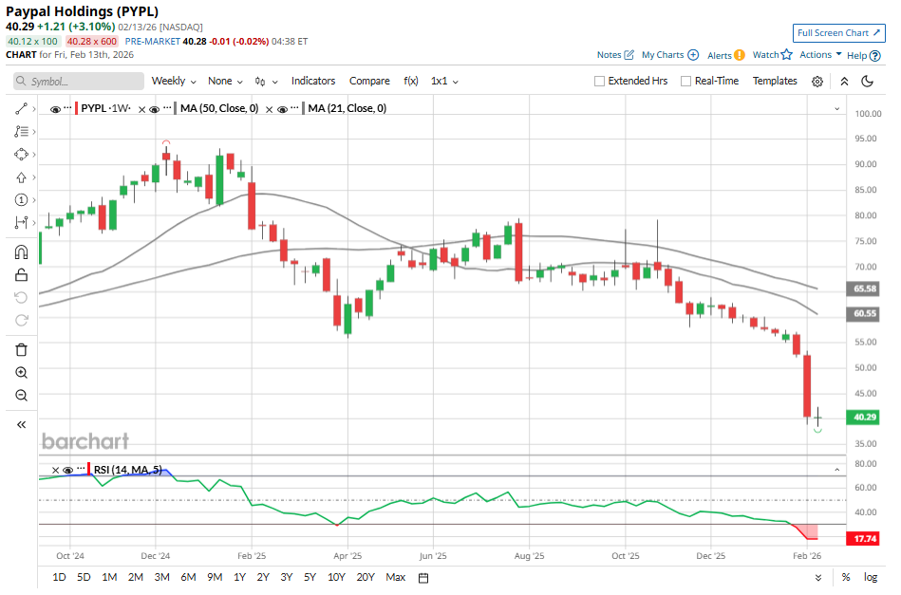Open the Templates menu
The image size is (901, 595).
tap(775, 82)
